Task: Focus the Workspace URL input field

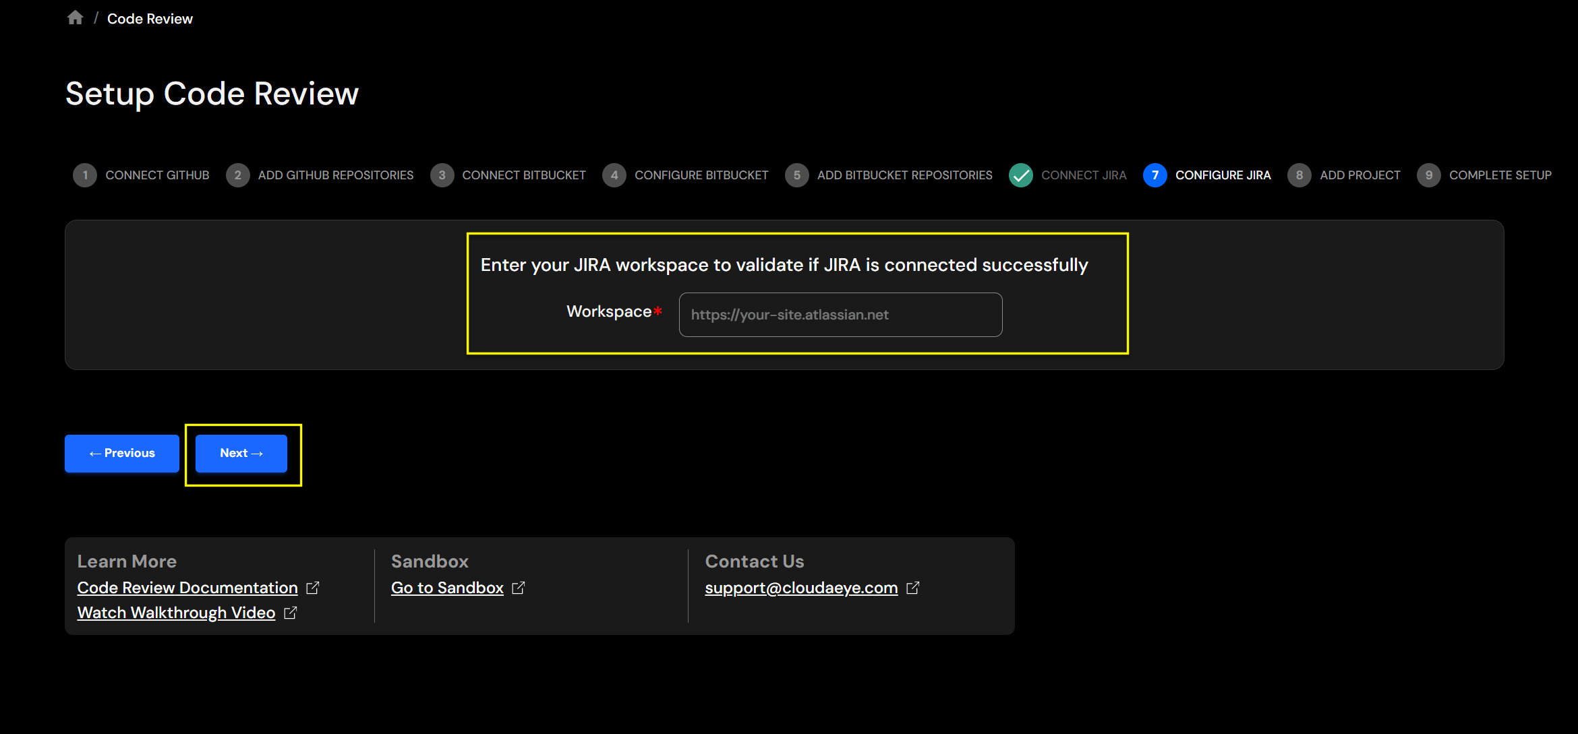Action: click(x=840, y=315)
